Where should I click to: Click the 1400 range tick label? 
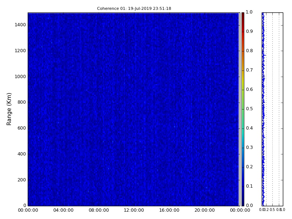coord(20,25)
